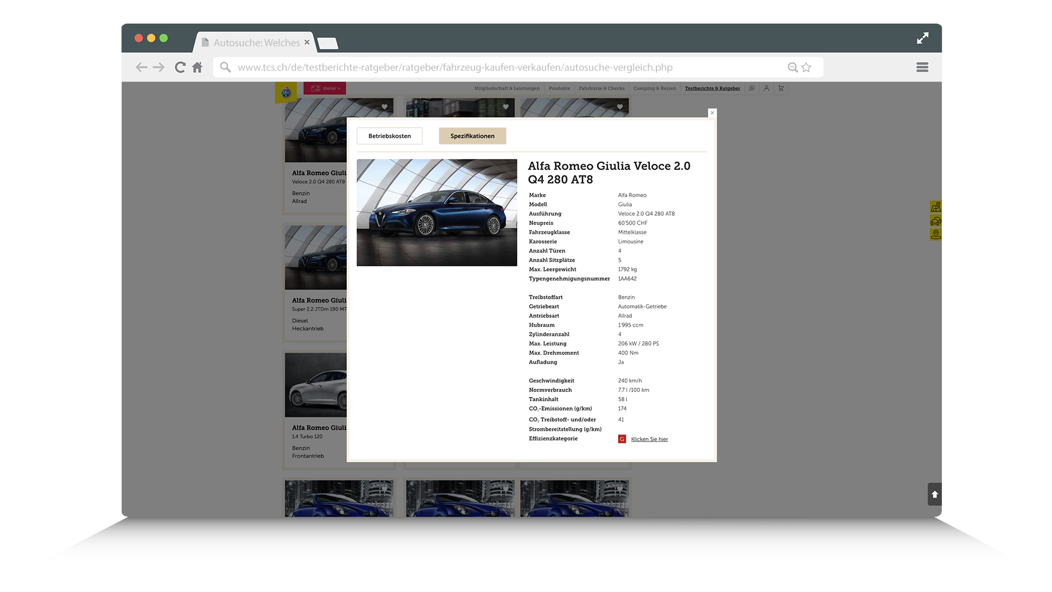The image size is (1052, 592).
Task: Click the Alfa Romeo Giulia photo
Action: pos(437,213)
